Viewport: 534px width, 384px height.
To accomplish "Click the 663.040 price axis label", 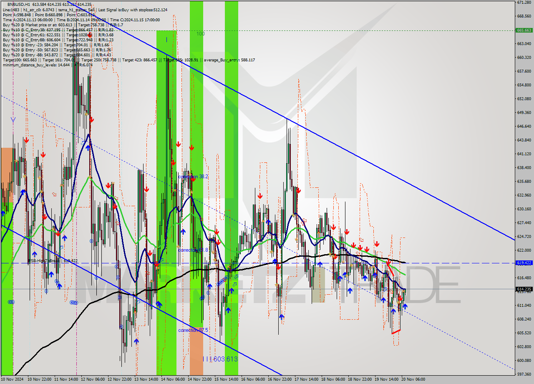I will click(524, 43).
